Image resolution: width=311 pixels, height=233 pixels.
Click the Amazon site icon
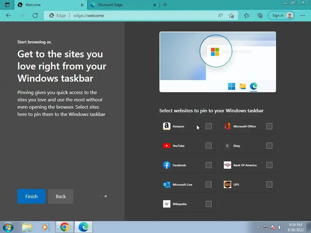click(167, 126)
